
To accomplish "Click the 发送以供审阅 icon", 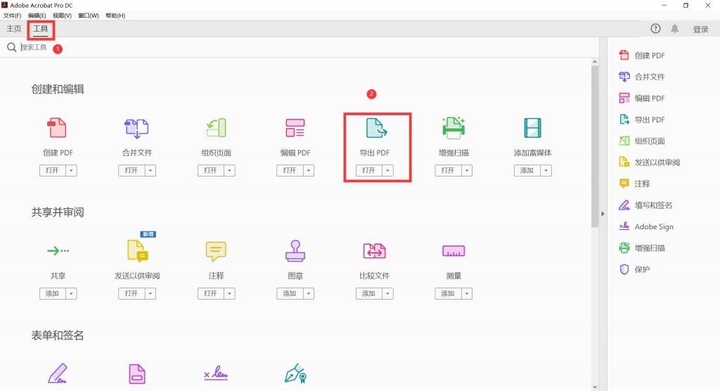I will click(137, 251).
